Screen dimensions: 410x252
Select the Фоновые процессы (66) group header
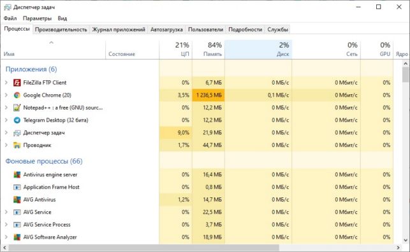(x=44, y=161)
